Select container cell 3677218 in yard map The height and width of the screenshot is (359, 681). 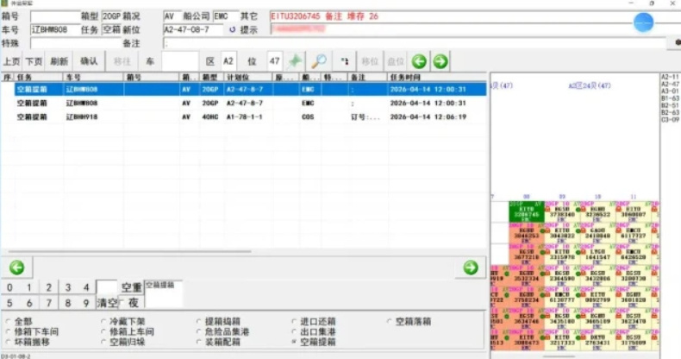click(x=527, y=255)
